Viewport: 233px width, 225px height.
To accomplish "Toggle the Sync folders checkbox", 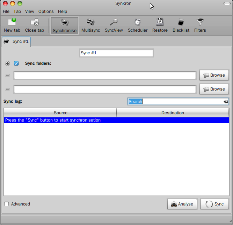I will click(16, 63).
